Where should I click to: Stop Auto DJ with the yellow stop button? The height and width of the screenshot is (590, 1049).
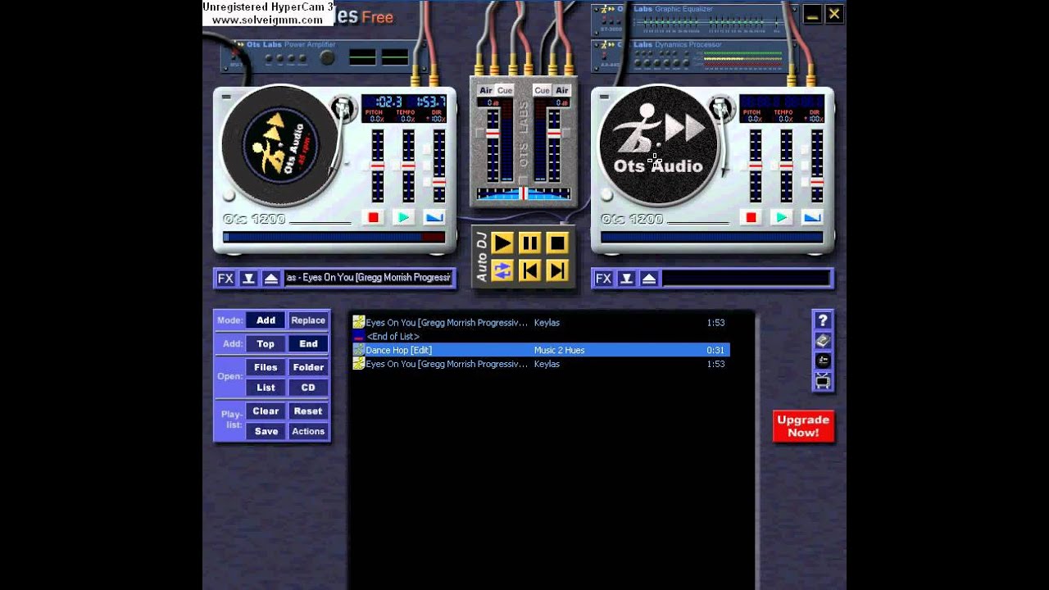coord(557,243)
